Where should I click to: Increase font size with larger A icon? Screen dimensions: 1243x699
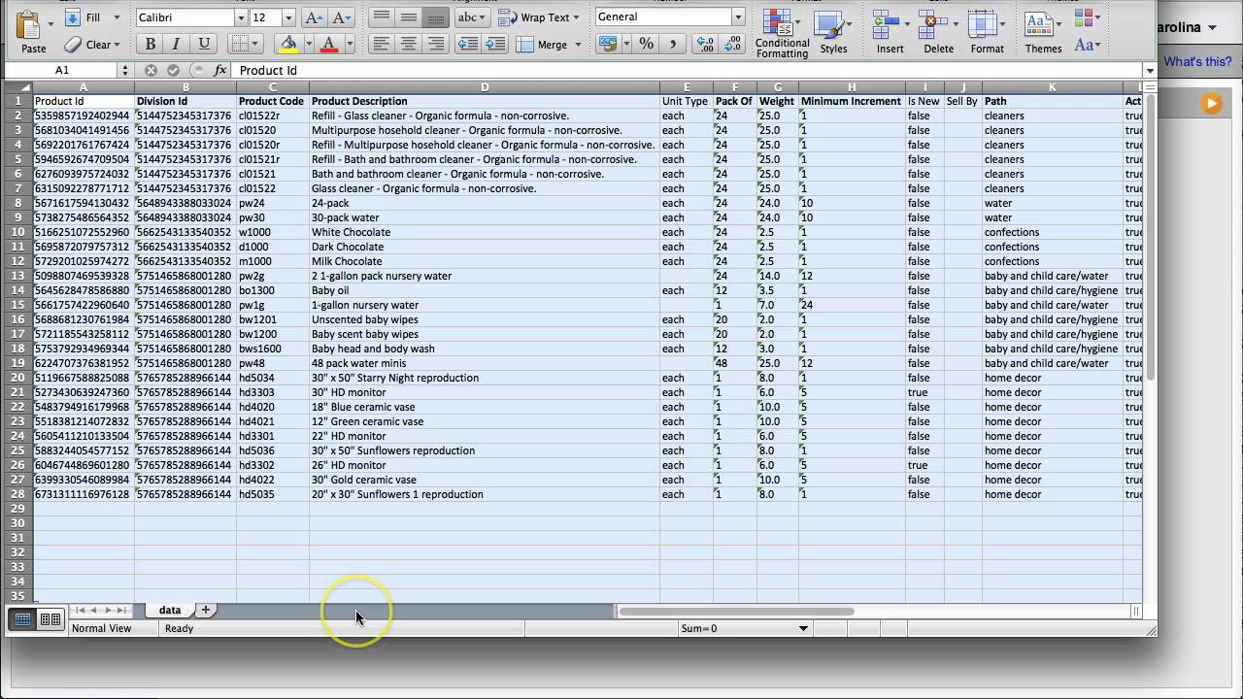pos(313,17)
